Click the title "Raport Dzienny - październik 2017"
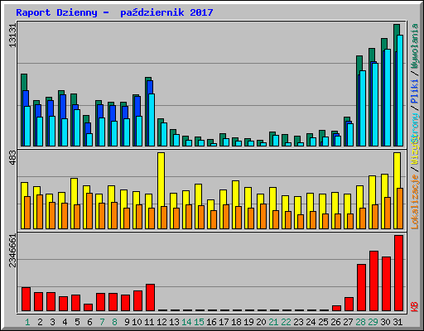 114,12
